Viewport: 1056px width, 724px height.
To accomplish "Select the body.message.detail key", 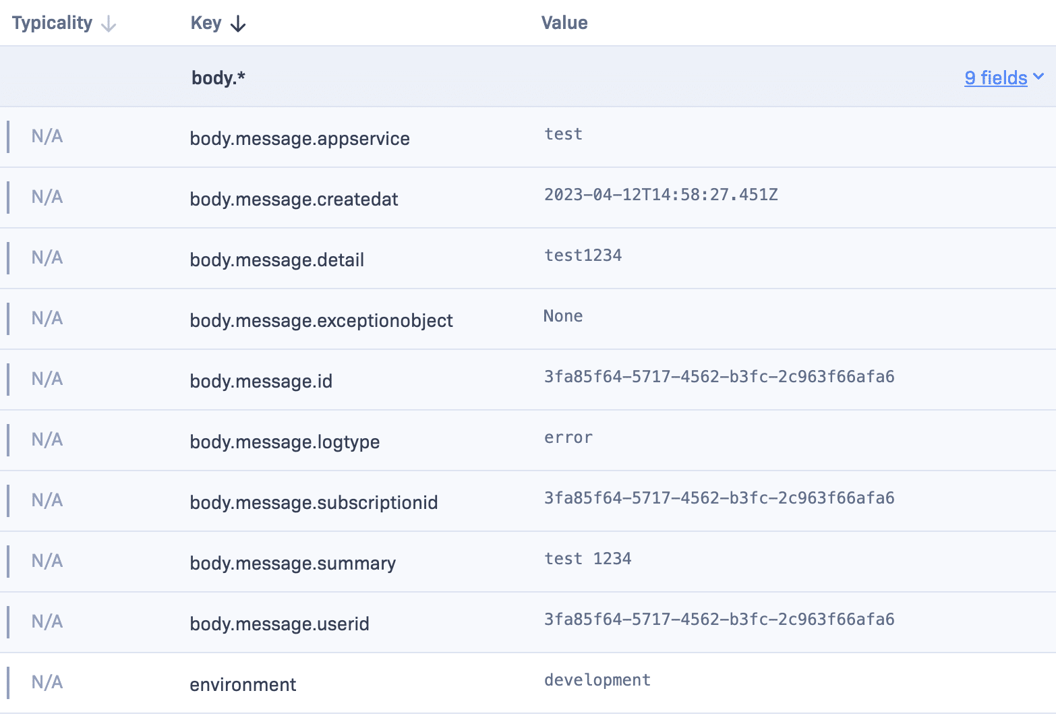I will [x=276, y=260].
